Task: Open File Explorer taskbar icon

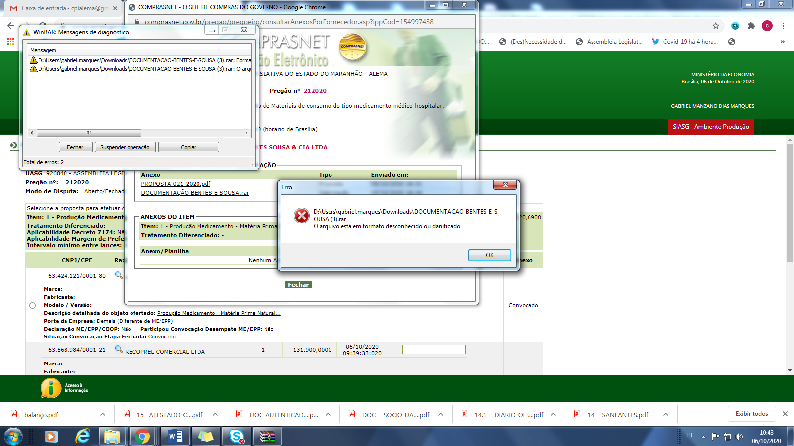Action: click(x=112, y=437)
